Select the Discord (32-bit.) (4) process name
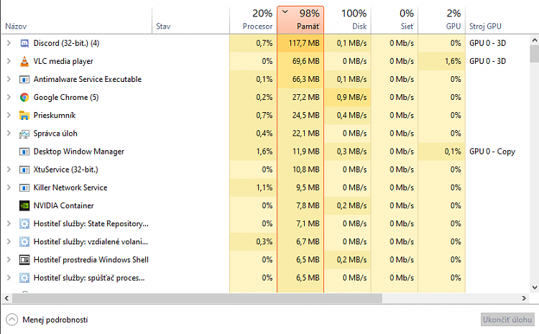Screen dimensions: 539x334 tap(66, 43)
